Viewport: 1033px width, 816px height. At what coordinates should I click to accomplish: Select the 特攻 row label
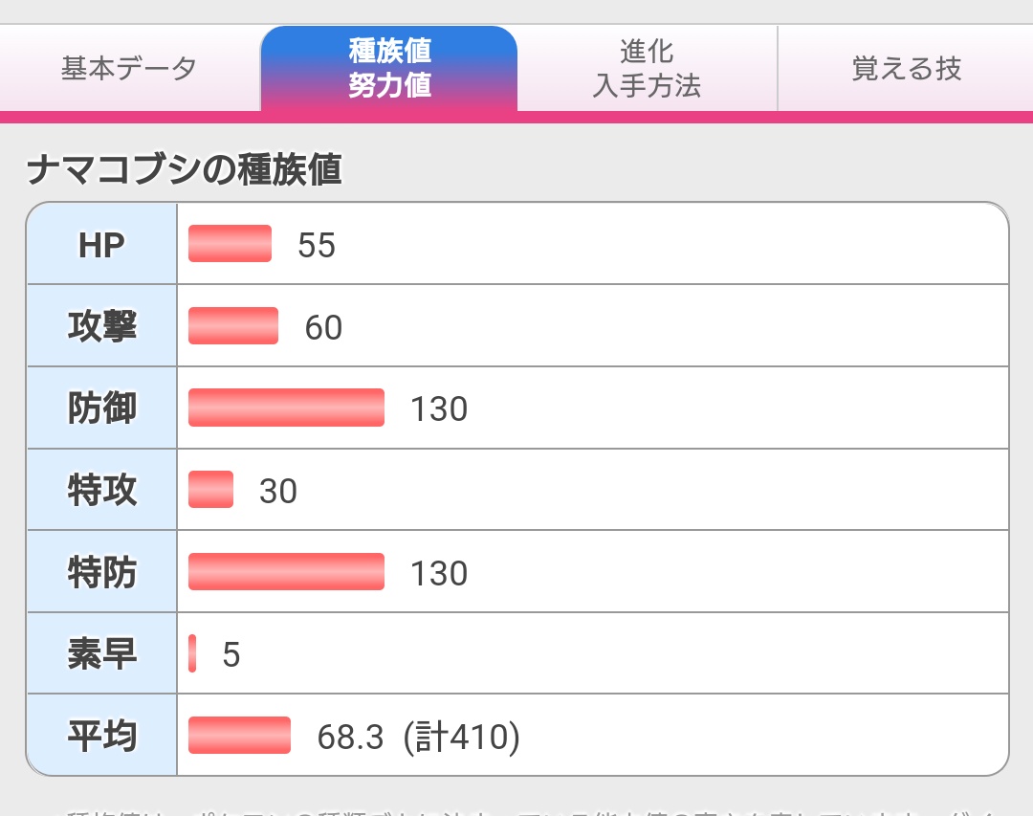coord(101,491)
